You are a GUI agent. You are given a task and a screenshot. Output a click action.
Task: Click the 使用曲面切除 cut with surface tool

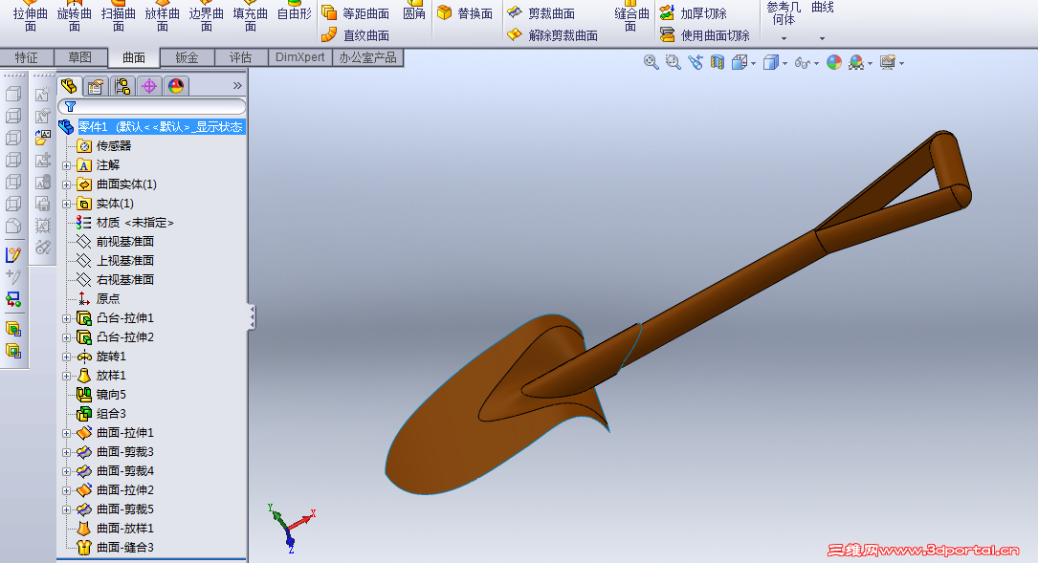pos(705,35)
